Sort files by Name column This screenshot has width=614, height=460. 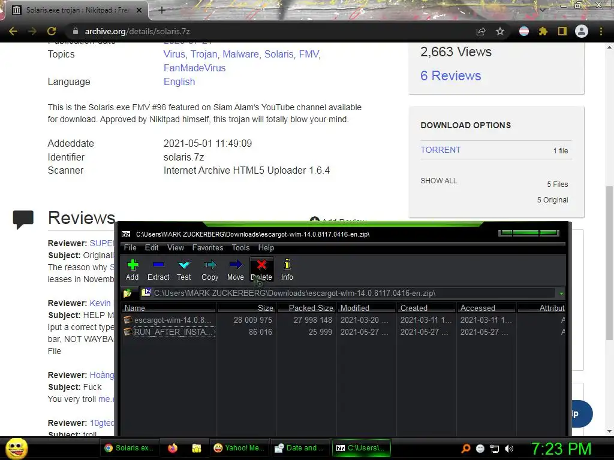[169, 308]
